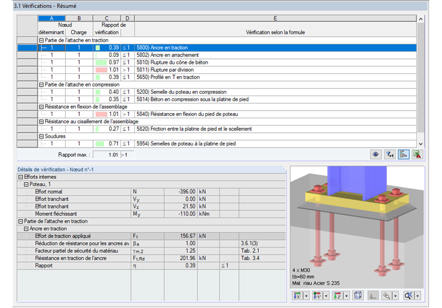Click the 'Moment fléchissant' value -110.00
The height and width of the screenshot is (308, 442).
coord(181,214)
